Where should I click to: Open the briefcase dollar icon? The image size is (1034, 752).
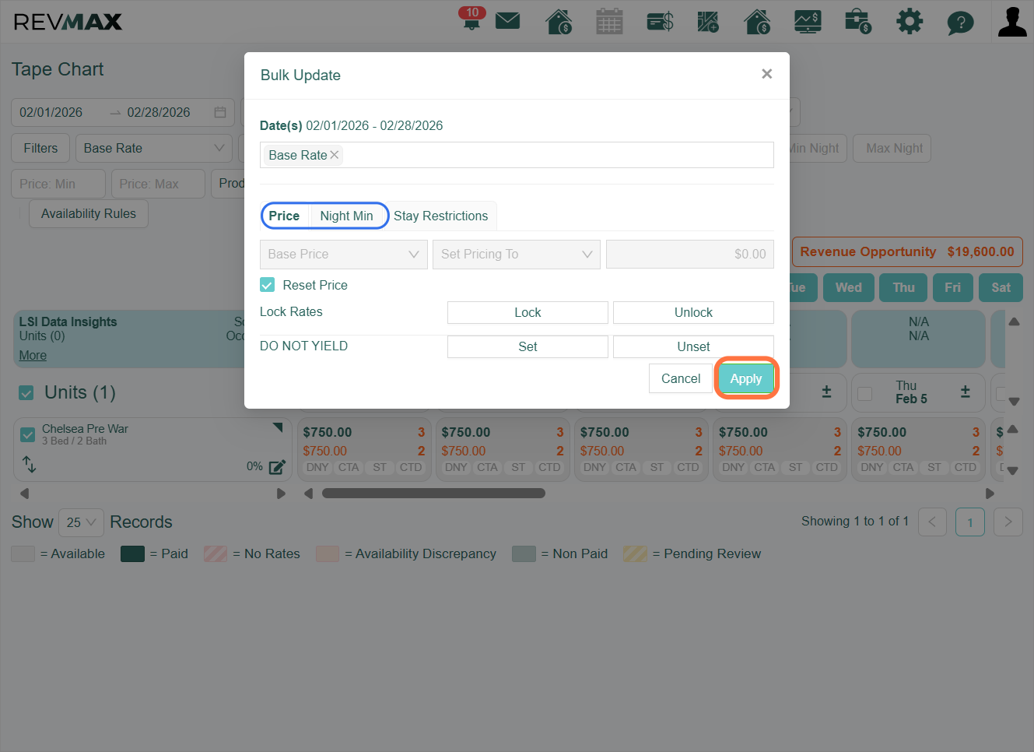coord(857,21)
